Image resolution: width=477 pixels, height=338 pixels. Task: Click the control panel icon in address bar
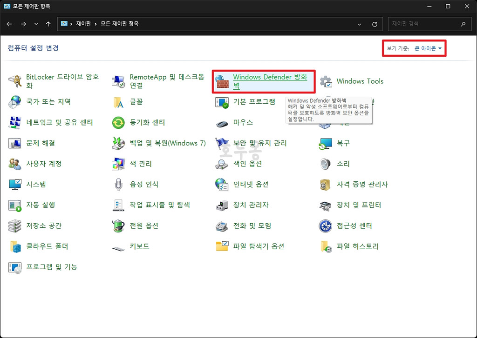tap(64, 24)
